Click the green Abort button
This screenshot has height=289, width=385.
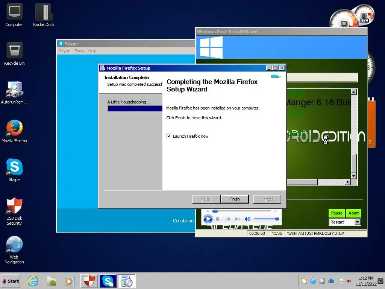(353, 213)
